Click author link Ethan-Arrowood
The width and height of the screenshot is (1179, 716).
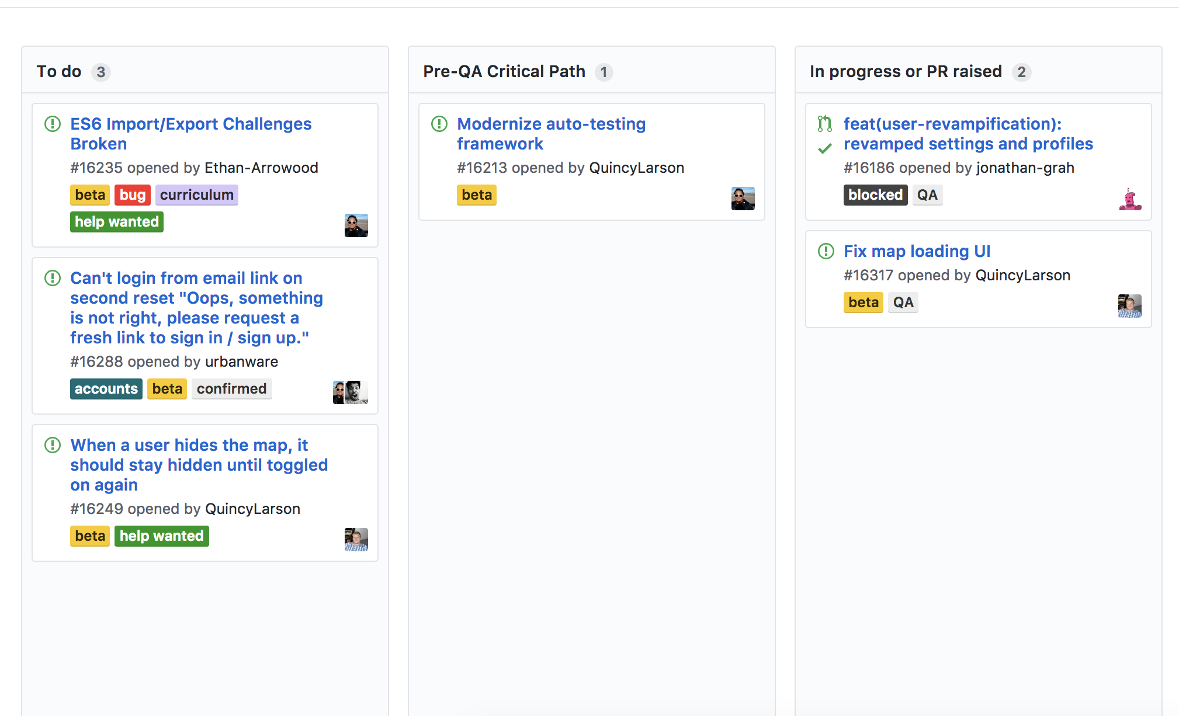click(261, 168)
